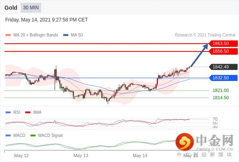
Task: Click the 1821.00 support level label
Action: point(221,90)
